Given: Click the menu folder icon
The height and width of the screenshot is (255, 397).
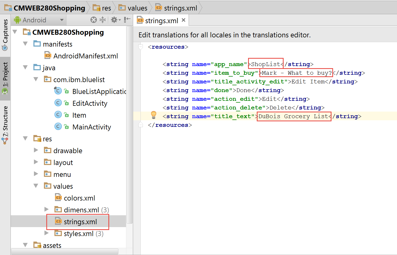Looking at the screenshot, I should click(x=48, y=174).
